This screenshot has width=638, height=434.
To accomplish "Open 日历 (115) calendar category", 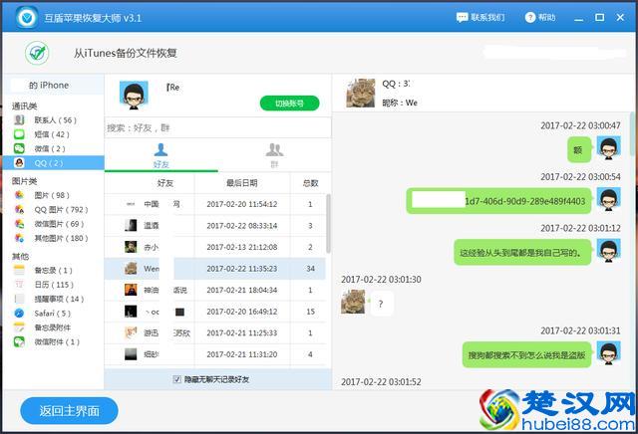I will pos(53,285).
